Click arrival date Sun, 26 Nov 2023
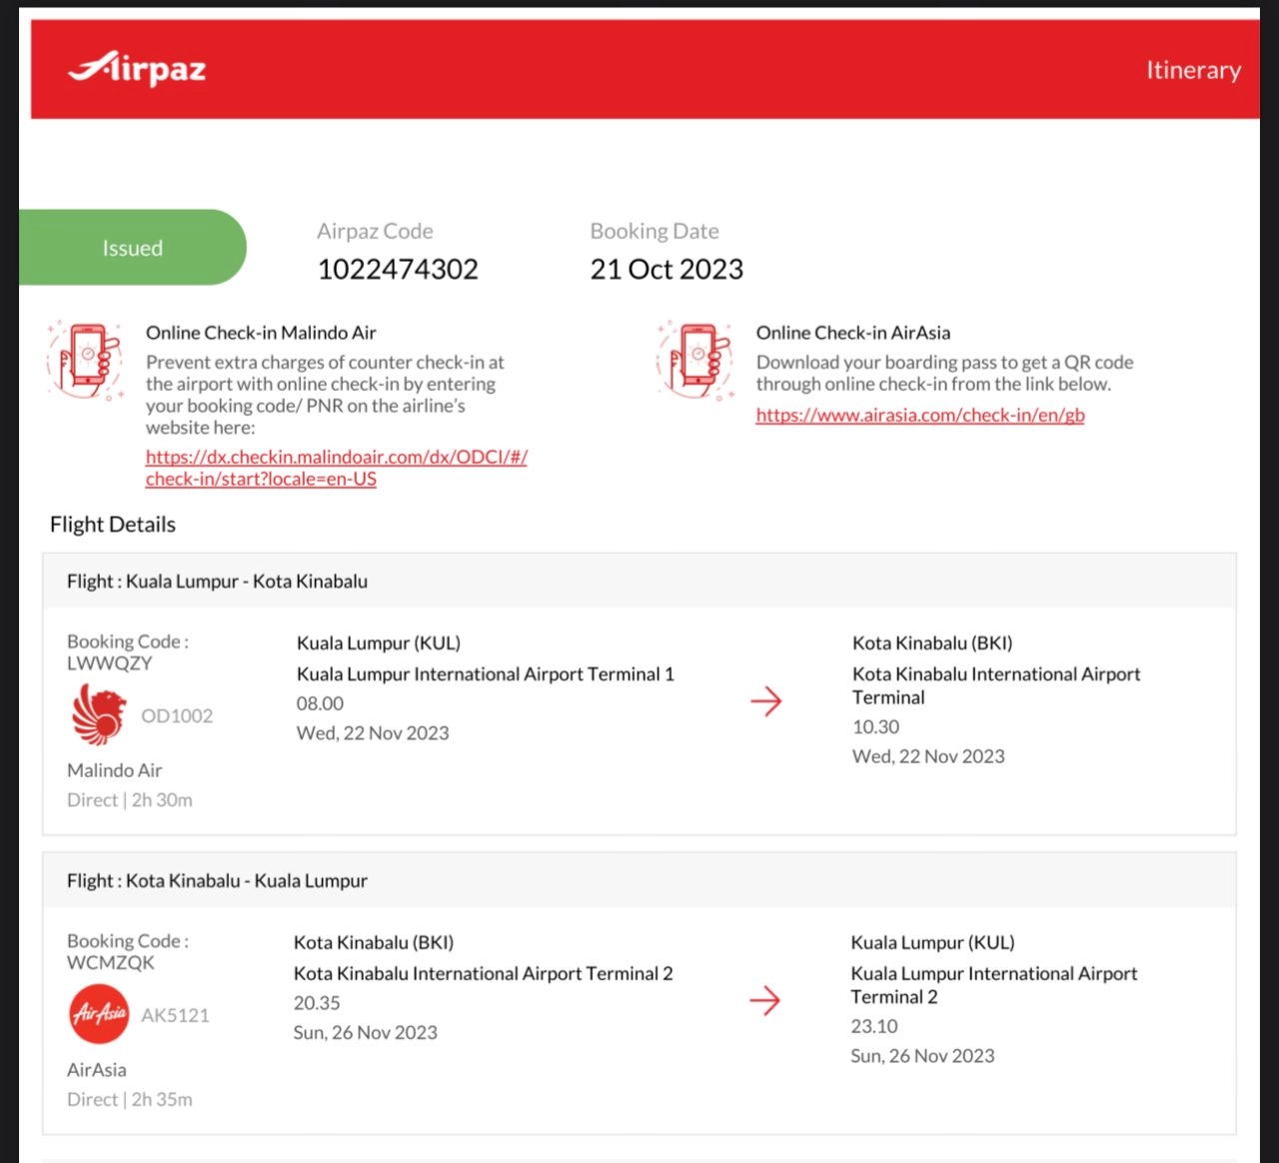The width and height of the screenshot is (1279, 1163). (x=922, y=1056)
